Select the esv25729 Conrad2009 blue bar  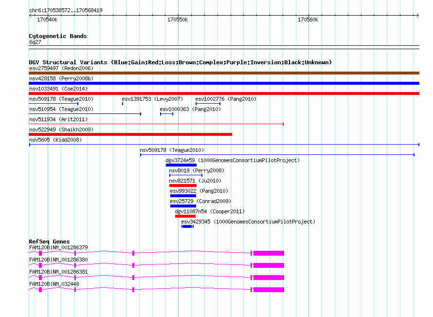coord(183,206)
